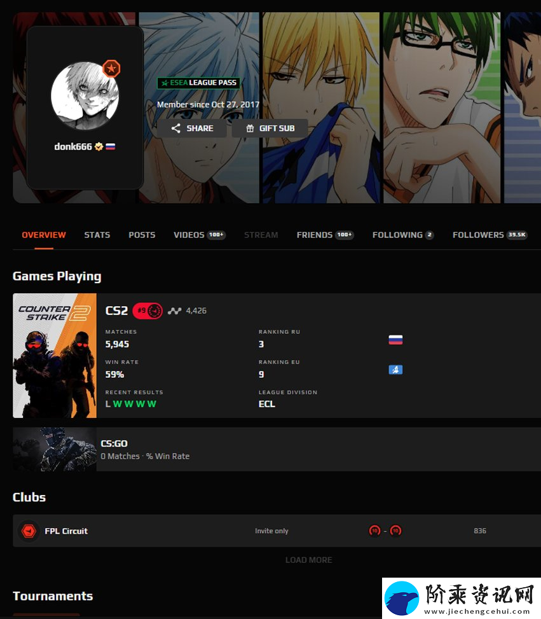
Task: Open the Stream tab
Action: pyautogui.click(x=261, y=235)
